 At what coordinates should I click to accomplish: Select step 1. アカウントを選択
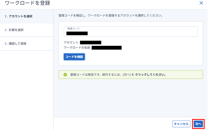(x=18, y=16)
